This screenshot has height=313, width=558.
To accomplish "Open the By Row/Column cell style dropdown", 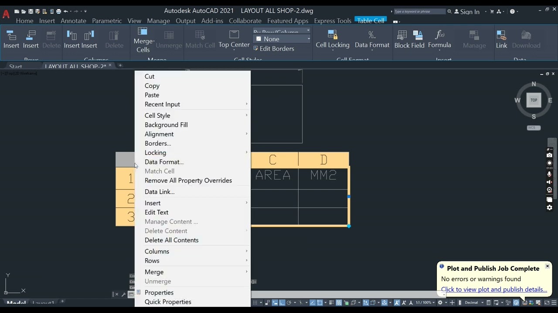I will click(282, 31).
